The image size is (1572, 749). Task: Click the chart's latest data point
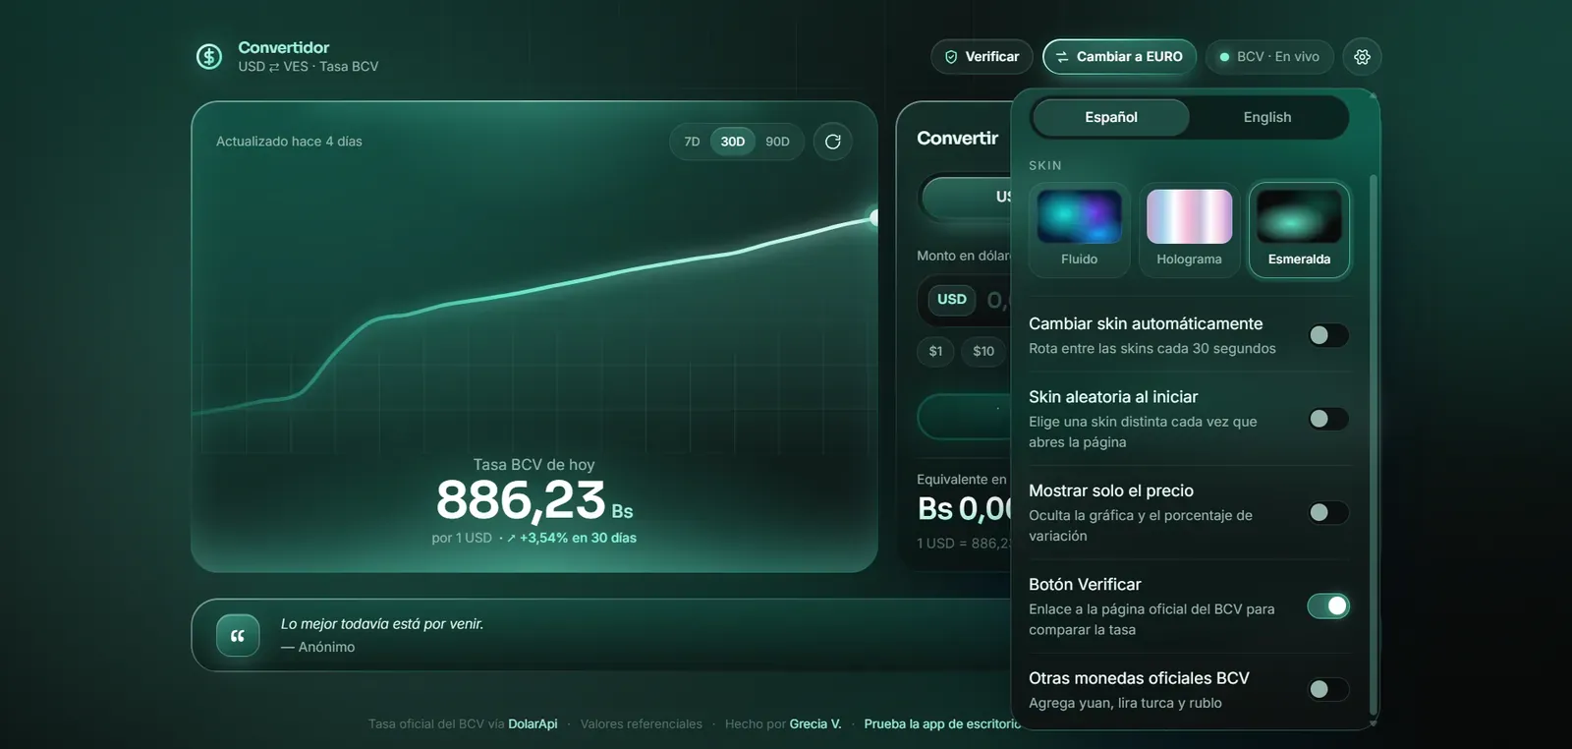coord(873,218)
